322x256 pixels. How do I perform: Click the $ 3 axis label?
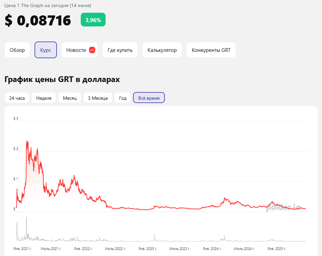tap(16, 119)
